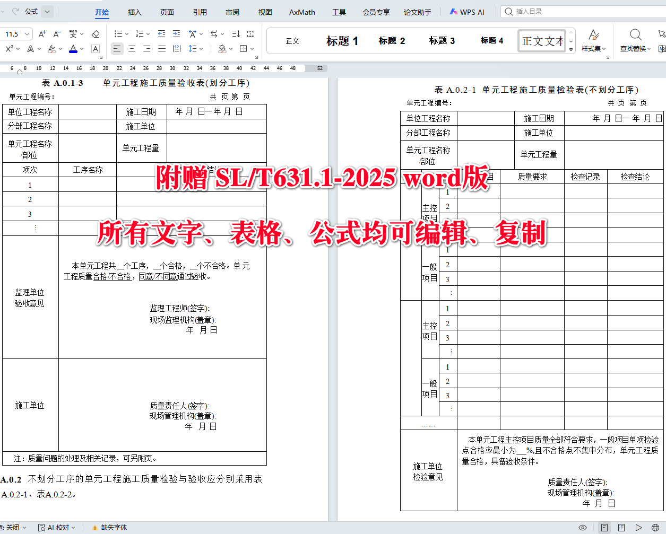Apply the 标题 3 style
666x534 pixels.
tap(442, 41)
